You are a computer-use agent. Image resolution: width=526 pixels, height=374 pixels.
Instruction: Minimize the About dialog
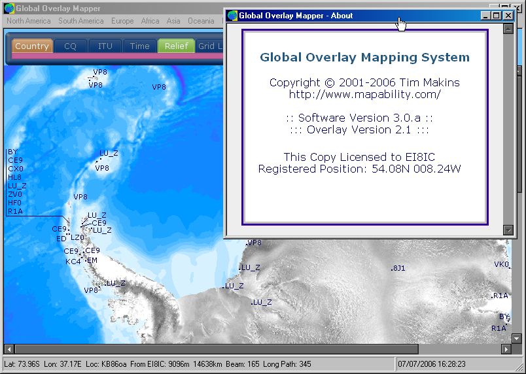[x=485, y=16]
